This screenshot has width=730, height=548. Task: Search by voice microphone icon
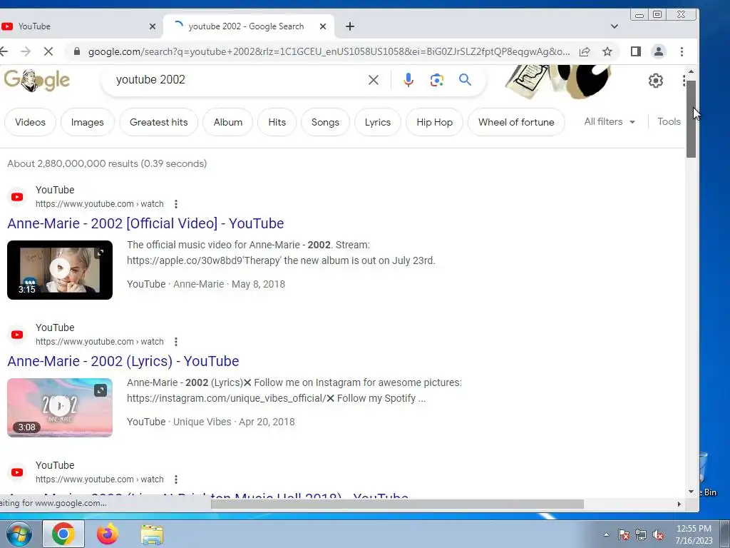coord(408,80)
